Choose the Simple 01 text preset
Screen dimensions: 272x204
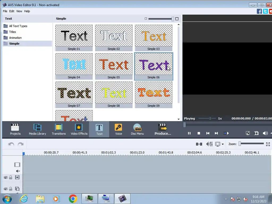tap(74, 38)
